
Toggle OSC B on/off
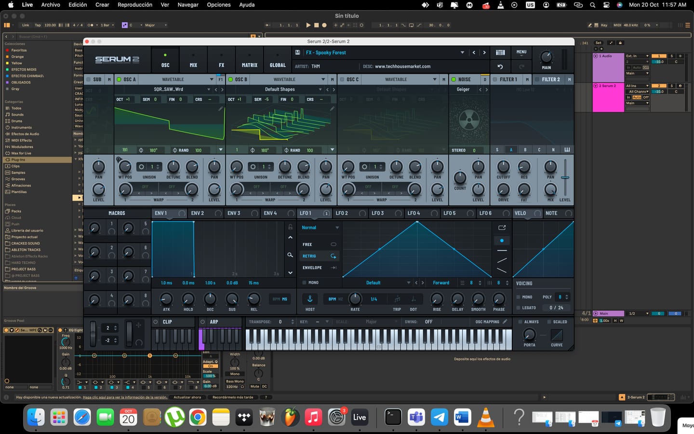point(230,80)
